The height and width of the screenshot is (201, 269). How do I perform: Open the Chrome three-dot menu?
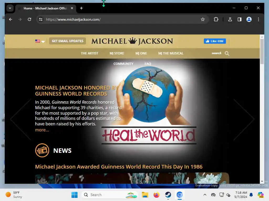(x=258, y=19)
